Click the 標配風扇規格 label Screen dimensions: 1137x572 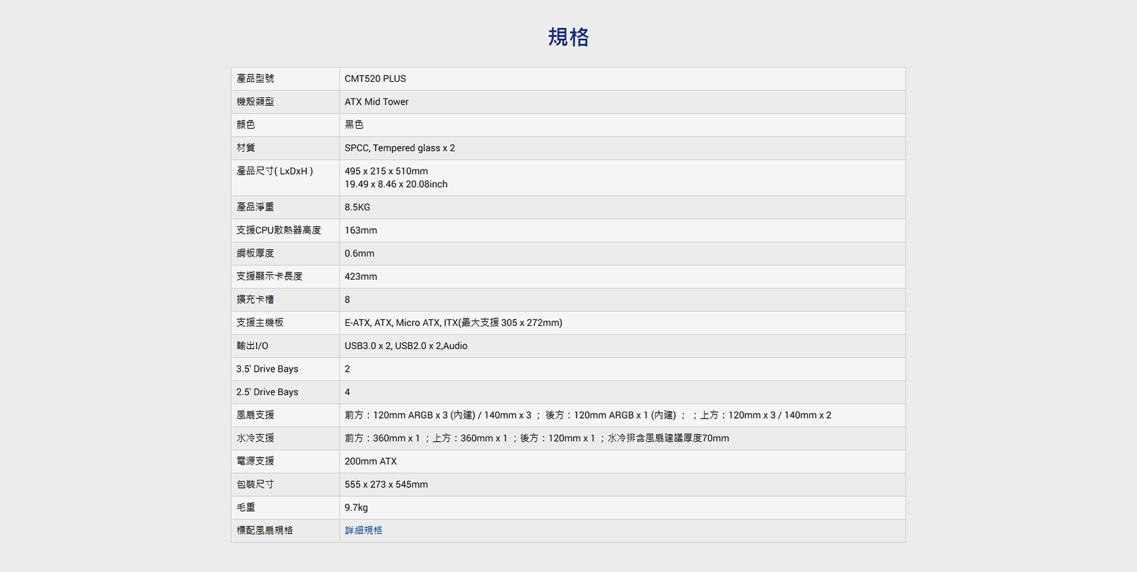[x=264, y=531]
